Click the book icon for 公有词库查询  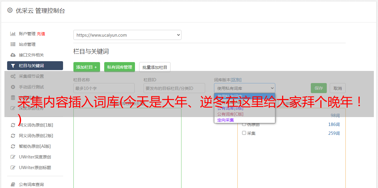(x=13, y=184)
